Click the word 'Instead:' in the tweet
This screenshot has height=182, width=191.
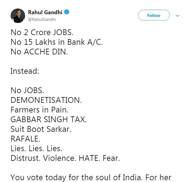point(25,71)
